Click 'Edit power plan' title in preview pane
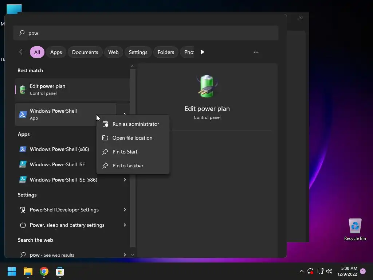373x280 pixels. coord(207,109)
